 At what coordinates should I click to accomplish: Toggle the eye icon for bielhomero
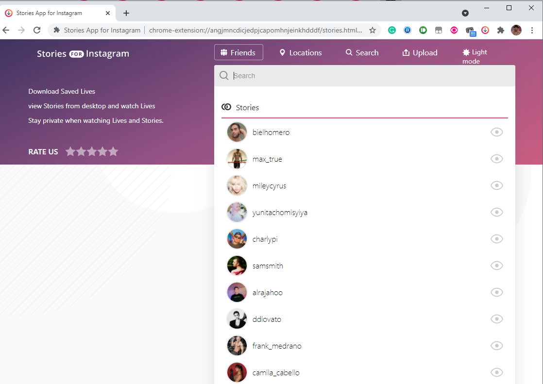(496, 132)
